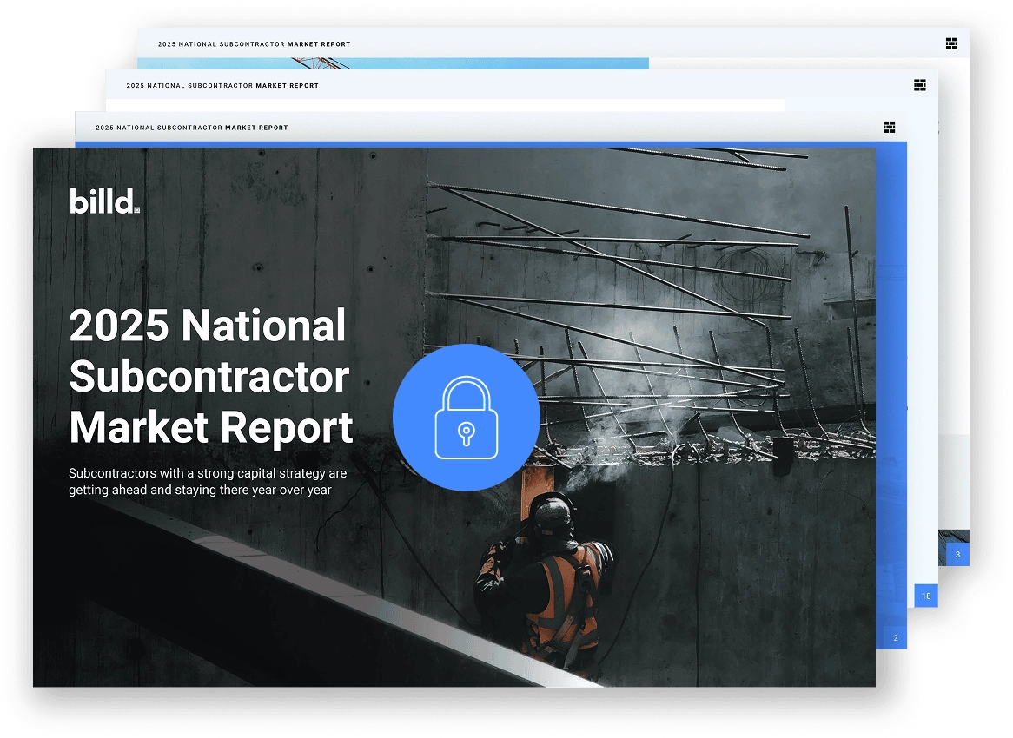The height and width of the screenshot is (738, 1013).
Task: Click header text on the sheet behind cover
Action: point(191,128)
